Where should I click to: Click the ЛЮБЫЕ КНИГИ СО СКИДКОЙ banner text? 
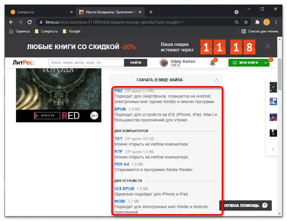coord(73,47)
